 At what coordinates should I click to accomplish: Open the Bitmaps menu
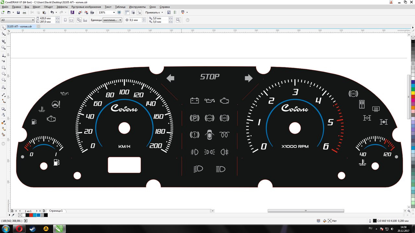point(86,7)
